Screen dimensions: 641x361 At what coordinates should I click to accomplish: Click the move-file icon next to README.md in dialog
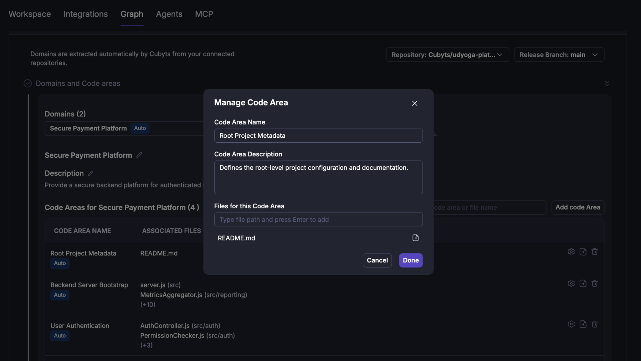point(415,238)
